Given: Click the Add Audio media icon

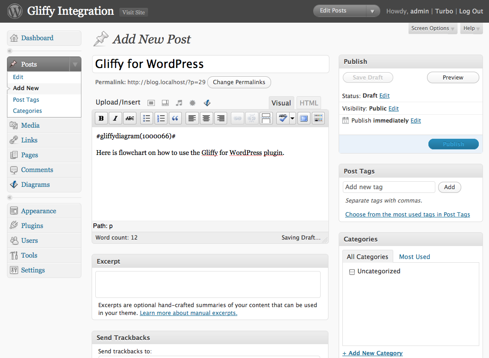Looking at the screenshot, I should tap(179, 103).
